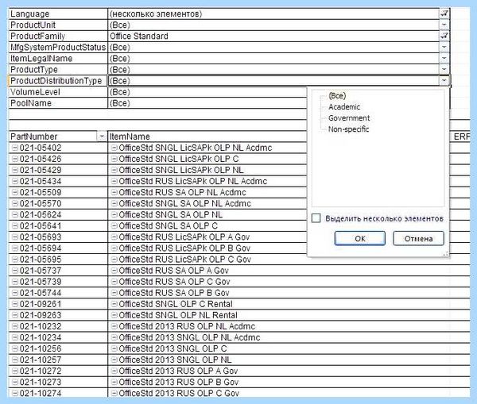Collapse part number 021-05509 row
This screenshot has height=404, width=477.
15,192
